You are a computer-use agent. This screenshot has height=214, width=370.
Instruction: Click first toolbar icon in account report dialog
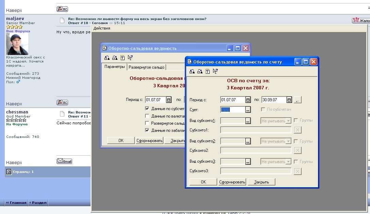pyautogui.click(x=192, y=71)
